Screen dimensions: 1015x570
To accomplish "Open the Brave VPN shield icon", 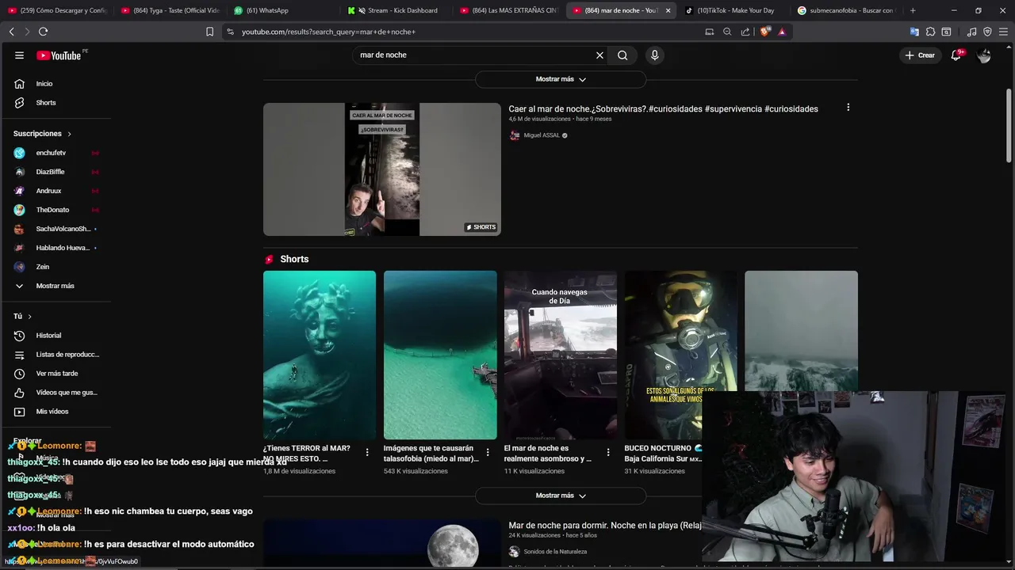I will 987,32.
